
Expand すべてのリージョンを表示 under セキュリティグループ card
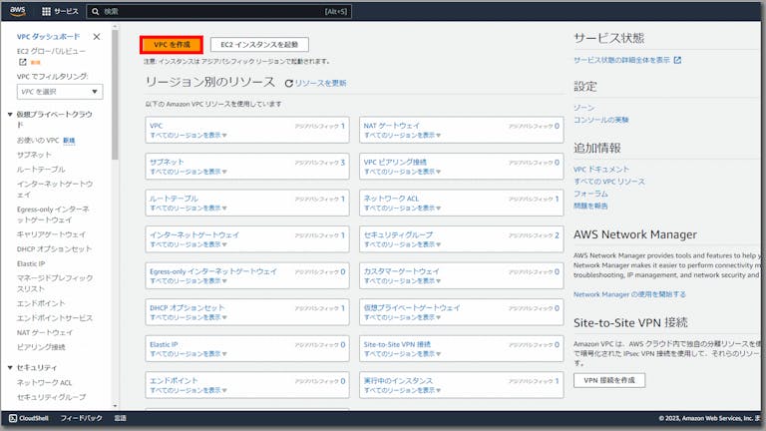point(402,244)
